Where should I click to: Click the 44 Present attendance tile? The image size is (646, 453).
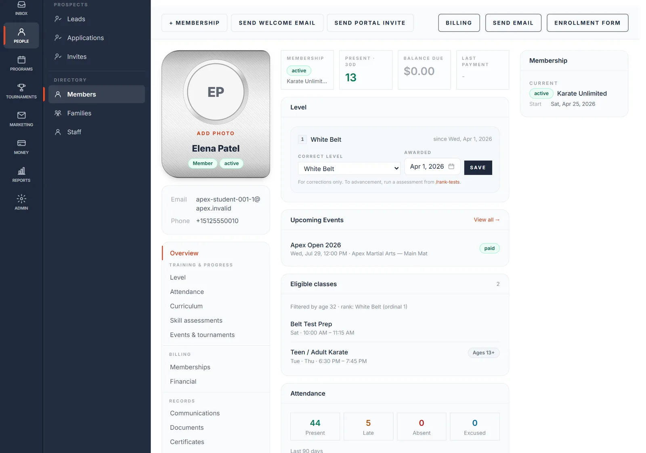[315, 426]
